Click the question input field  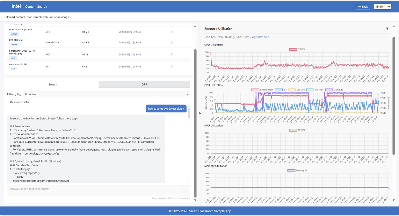click(x=98, y=191)
